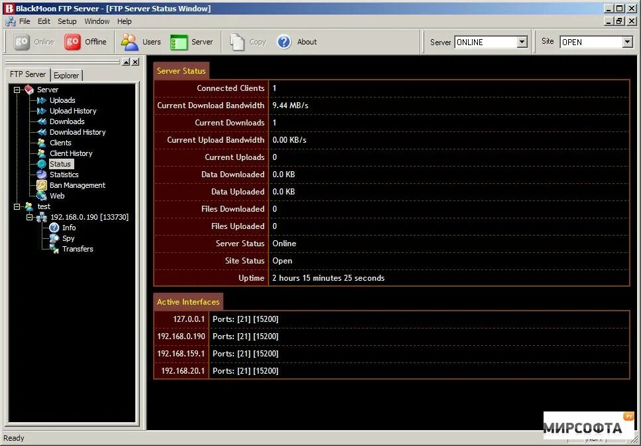
Task: Click the Spy magnifier icon
Action: (54, 238)
